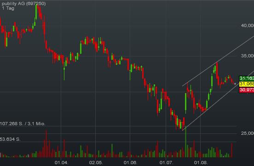Click the 25,00 price axis label
This screenshot has width=254, height=166.
point(248,133)
